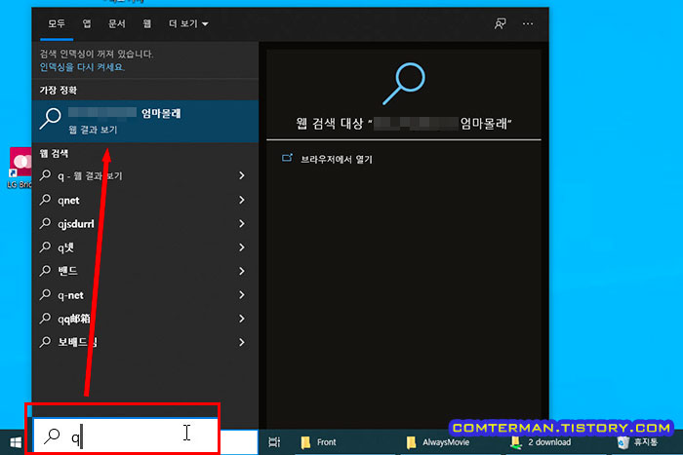Viewport: 683px width, 455px height.
Task: Expand arrow for 'q - 웹 결과 보기'
Action: (x=242, y=175)
